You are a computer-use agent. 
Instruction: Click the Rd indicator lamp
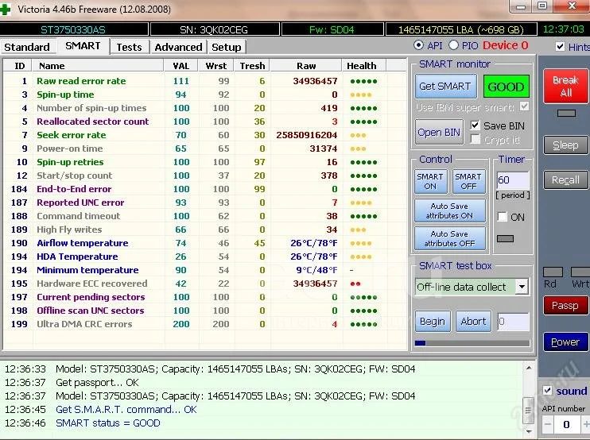point(553,272)
